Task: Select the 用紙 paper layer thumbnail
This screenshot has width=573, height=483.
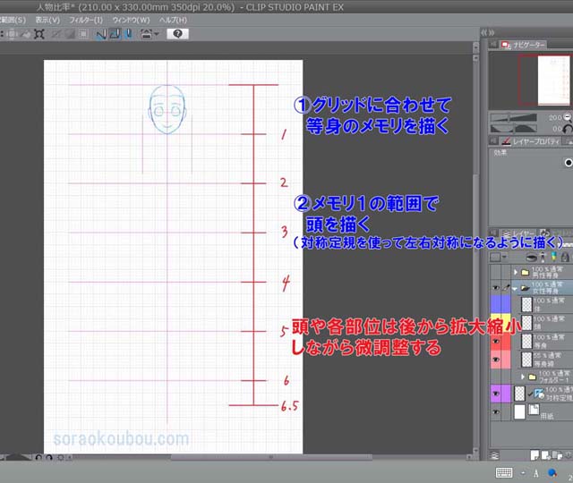Action: [x=519, y=411]
